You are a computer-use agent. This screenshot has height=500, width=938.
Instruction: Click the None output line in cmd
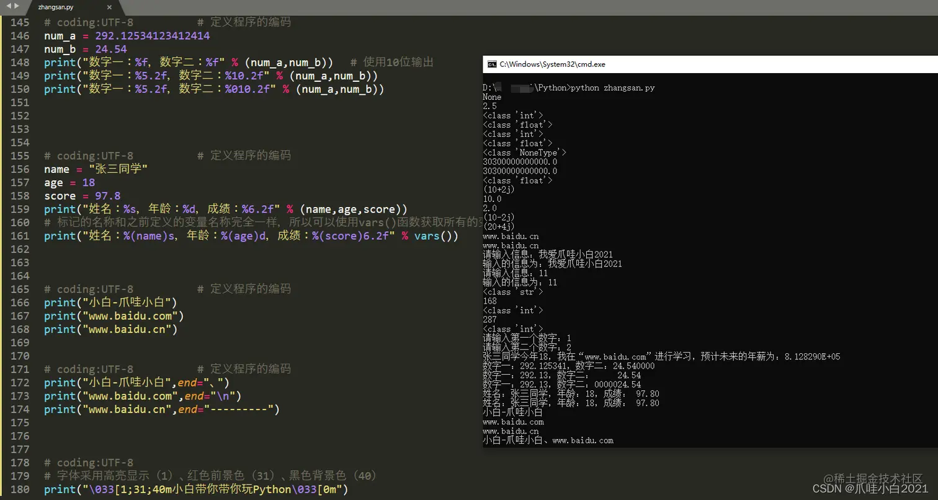[x=492, y=97]
